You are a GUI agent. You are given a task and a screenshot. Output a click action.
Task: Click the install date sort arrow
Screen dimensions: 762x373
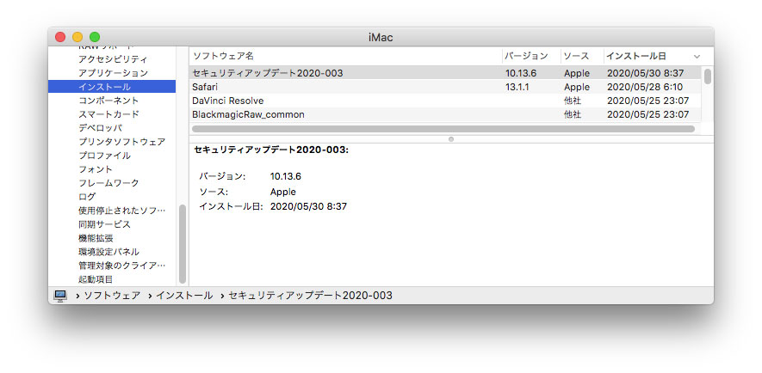[x=697, y=57]
